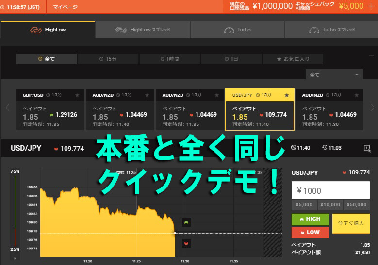Collapse the options panel minus icon
This screenshot has height=265, width=378.
pyautogui.click(x=372, y=56)
